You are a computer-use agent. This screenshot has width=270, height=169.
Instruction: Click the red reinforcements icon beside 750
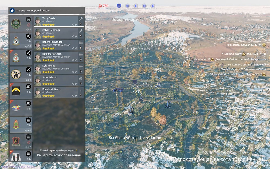pos(100,6)
